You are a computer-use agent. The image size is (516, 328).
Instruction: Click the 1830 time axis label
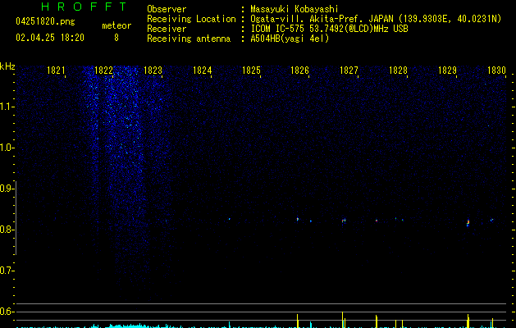pos(496,71)
